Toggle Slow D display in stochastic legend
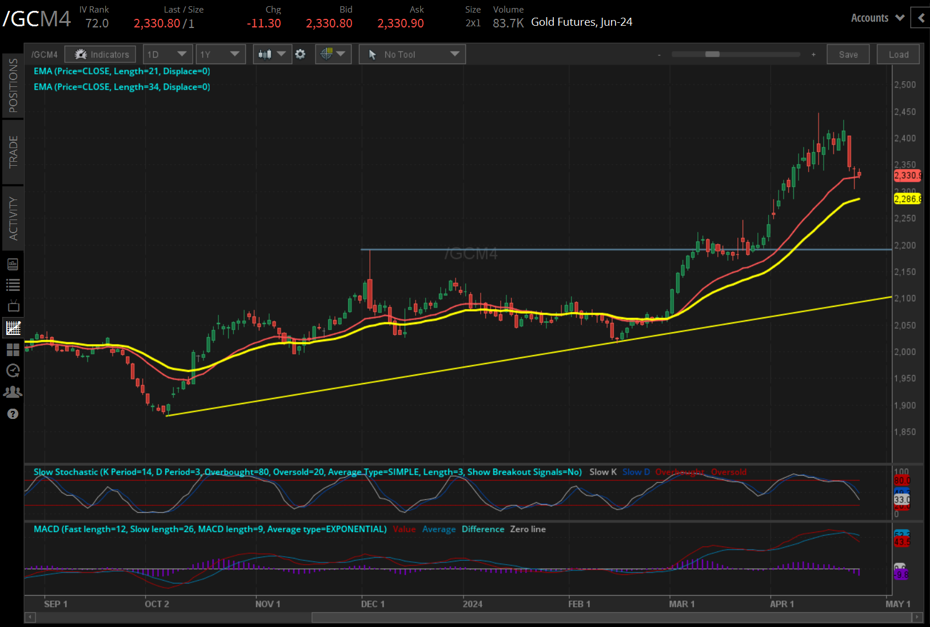930x627 pixels. point(636,472)
